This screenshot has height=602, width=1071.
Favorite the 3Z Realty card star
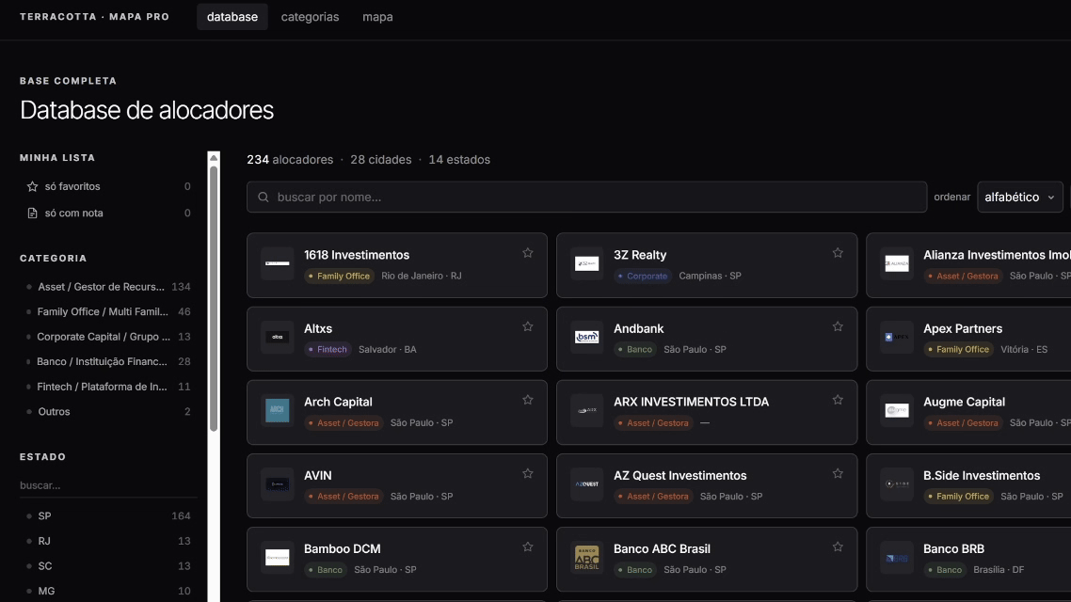(x=838, y=253)
